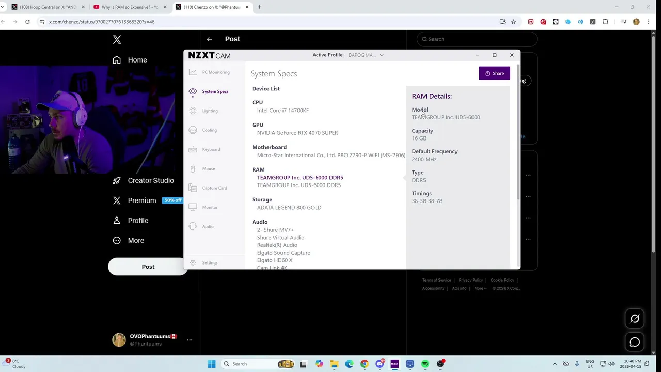This screenshot has width=661, height=372.
Task: Select ADATA LEGEND 800 GOLD storage entry
Action: [289, 208]
